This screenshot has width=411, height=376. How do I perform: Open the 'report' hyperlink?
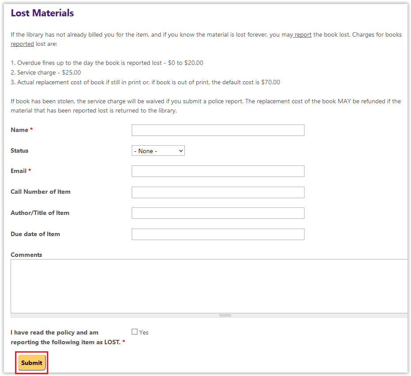coord(302,34)
